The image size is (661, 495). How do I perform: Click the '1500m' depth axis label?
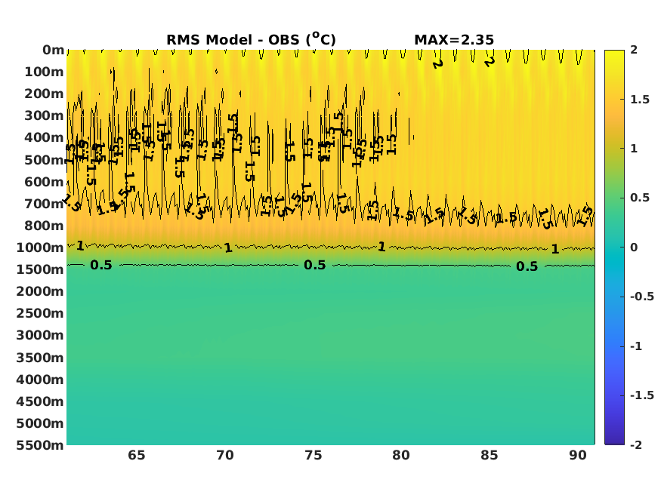(40, 269)
